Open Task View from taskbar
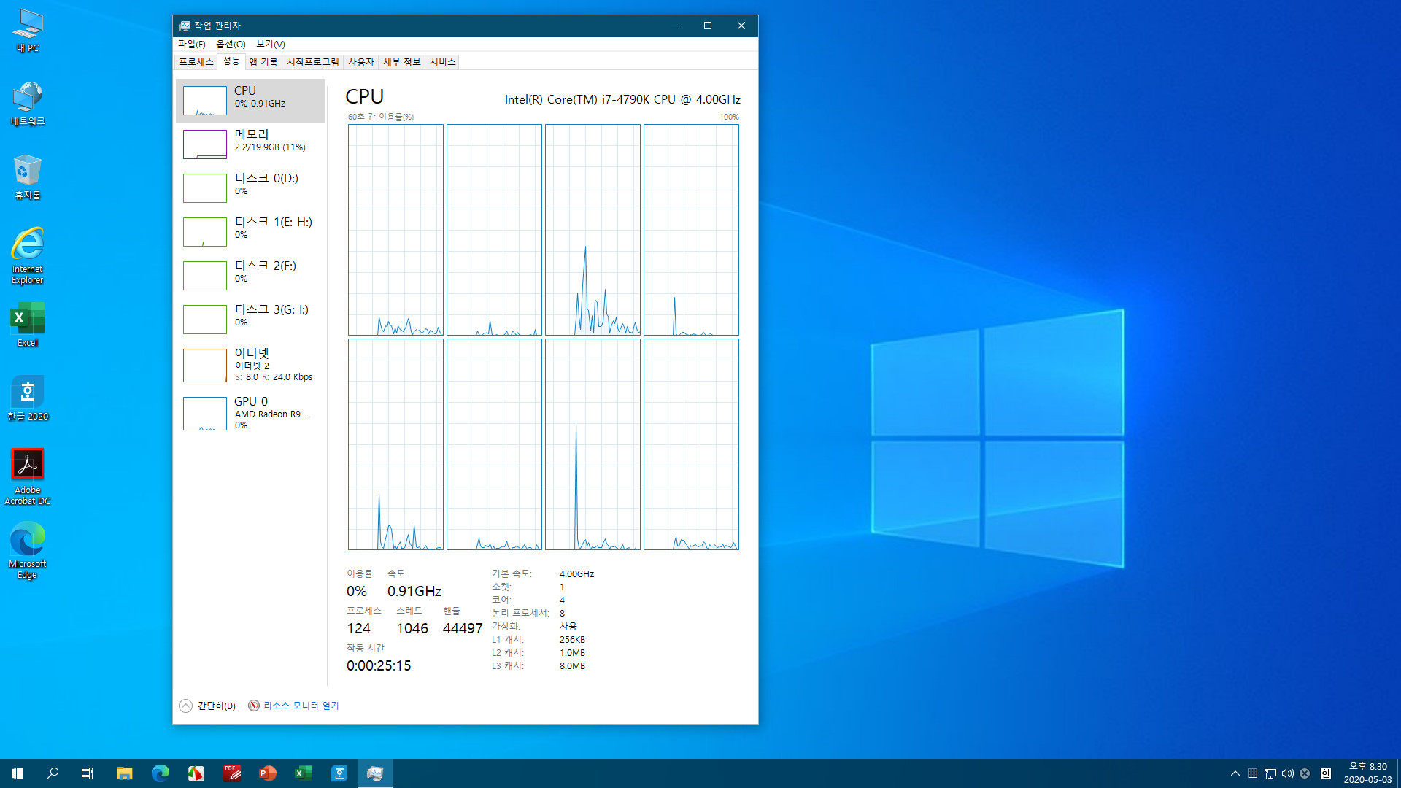 [88, 773]
